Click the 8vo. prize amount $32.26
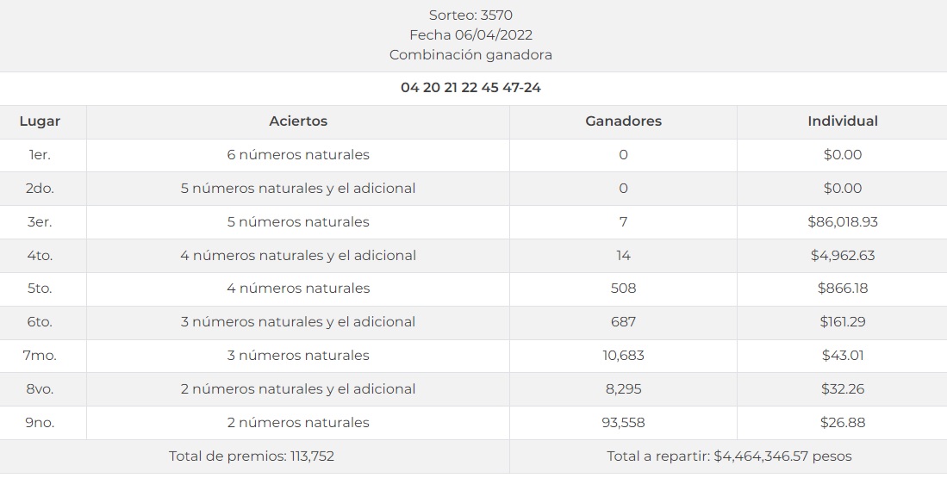This screenshot has width=947, height=478. pyautogui.click(x=842, y=389)
